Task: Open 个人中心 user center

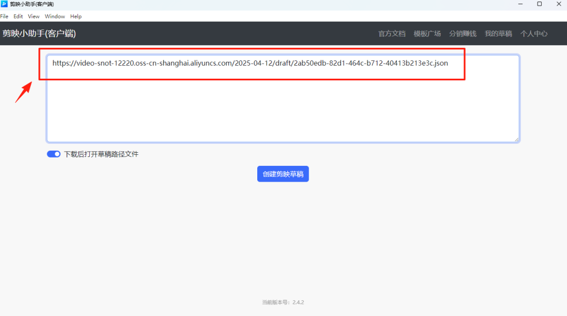Action: pos(534,34)
